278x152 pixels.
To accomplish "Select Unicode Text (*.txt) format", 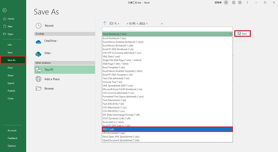I will click(x=167, y=82).
